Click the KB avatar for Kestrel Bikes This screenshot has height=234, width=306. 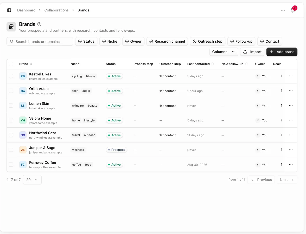[x=23, y=76]
